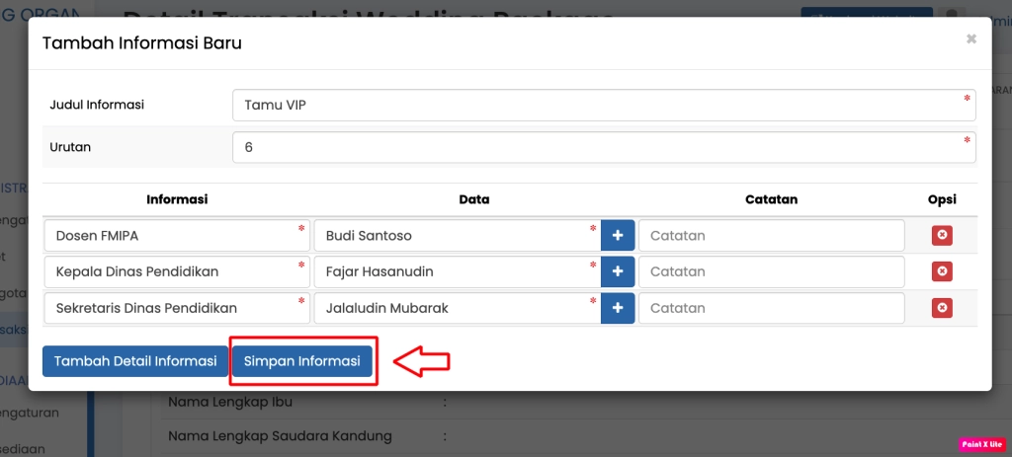Click Catatan field in third row
The width and height of the screenshot is (1012, 457).
pos(771,308)
